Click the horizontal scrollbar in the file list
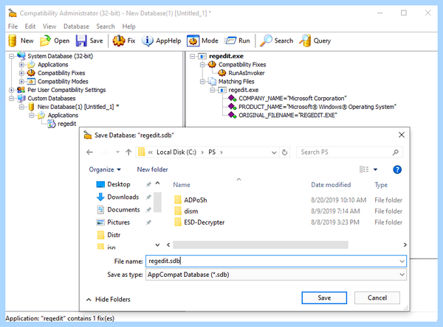Screen dimensions: 443x327 click(x=261, y=245)
